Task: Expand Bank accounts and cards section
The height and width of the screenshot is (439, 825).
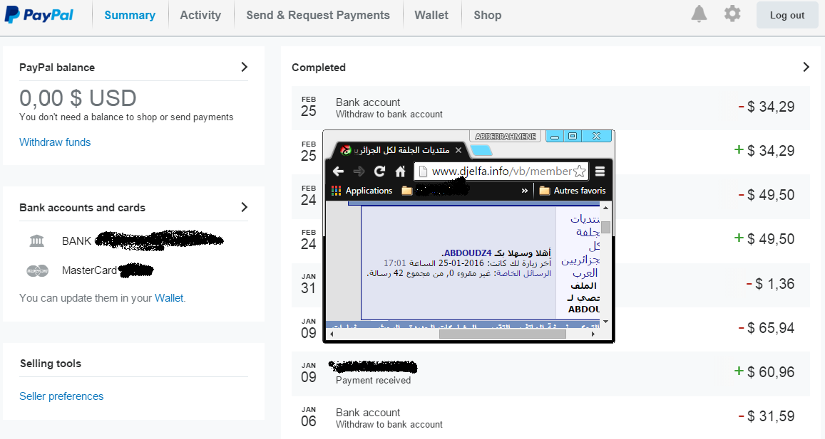Action: pos(244,207)
